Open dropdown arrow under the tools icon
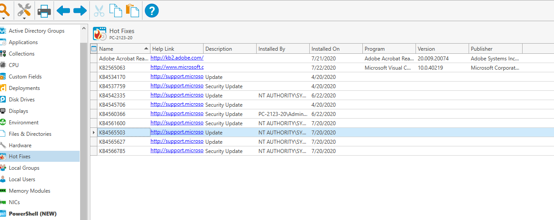Screen dimensions: 554x220 coord(24,19)
